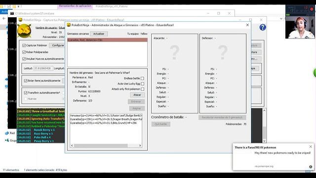316x178 pixels.
Task: Select the Gyarados cp=2391 defender line
Action: [106, 119]
